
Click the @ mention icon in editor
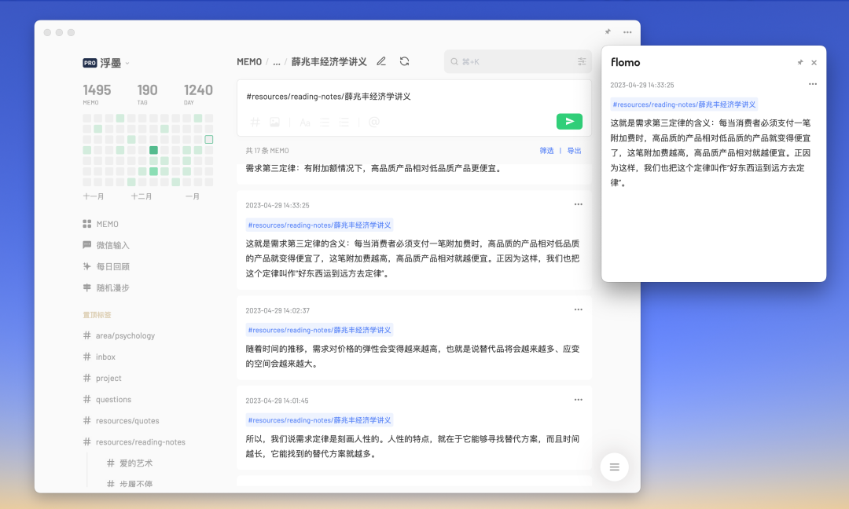click(373, 123)
